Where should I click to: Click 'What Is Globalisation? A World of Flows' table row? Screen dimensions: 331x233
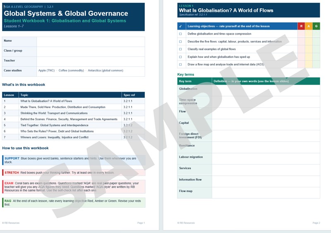[74, 101]
